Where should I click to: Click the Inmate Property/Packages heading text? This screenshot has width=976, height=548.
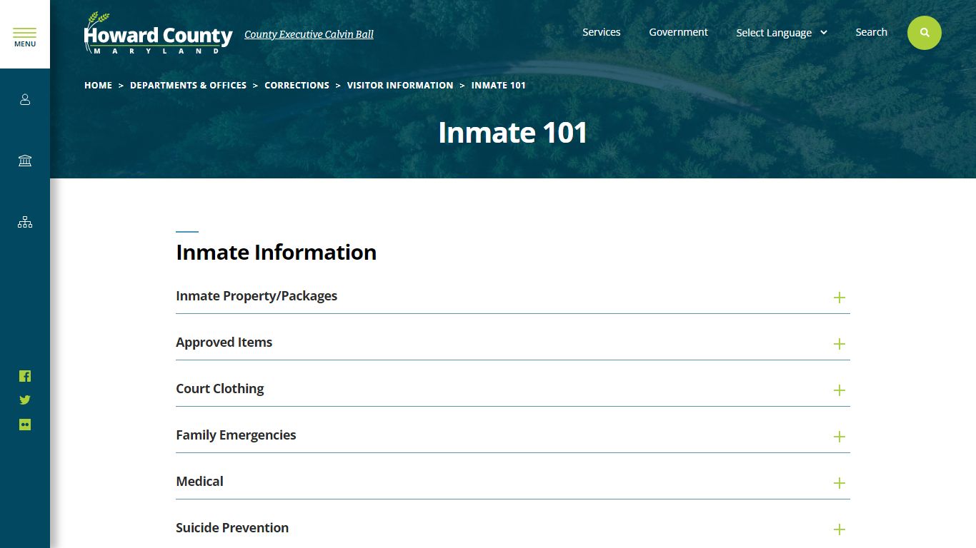click(257, 296)
